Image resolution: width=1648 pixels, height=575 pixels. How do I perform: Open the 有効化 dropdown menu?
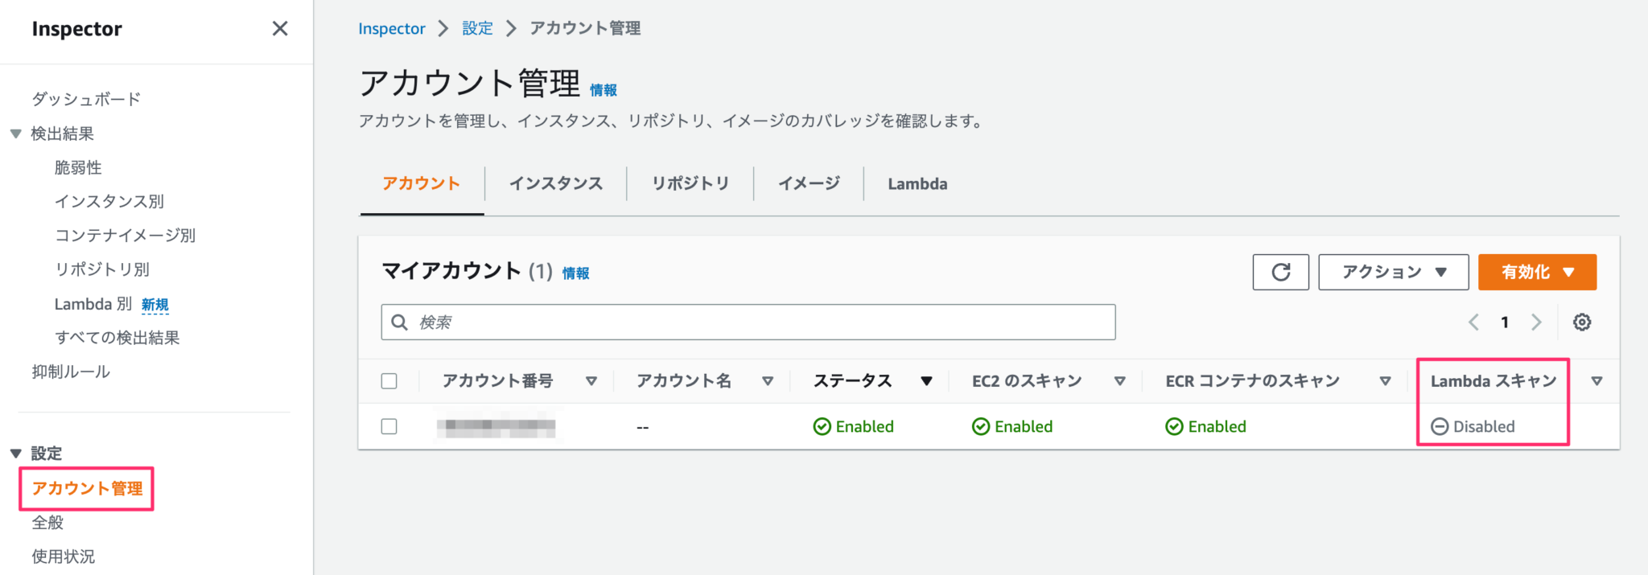[1537, 272]
